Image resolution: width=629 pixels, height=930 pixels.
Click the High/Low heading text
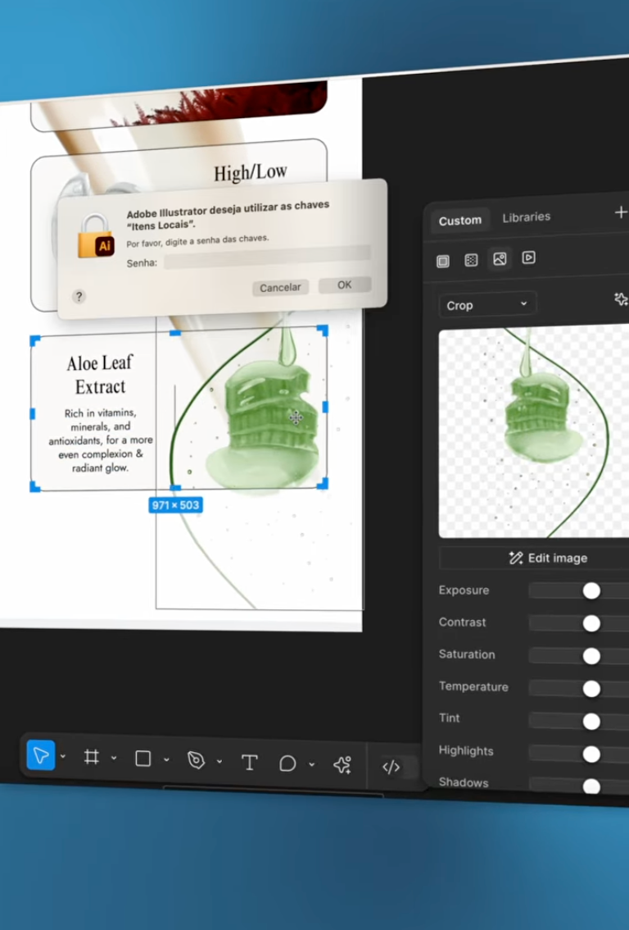tap(251, 172)
